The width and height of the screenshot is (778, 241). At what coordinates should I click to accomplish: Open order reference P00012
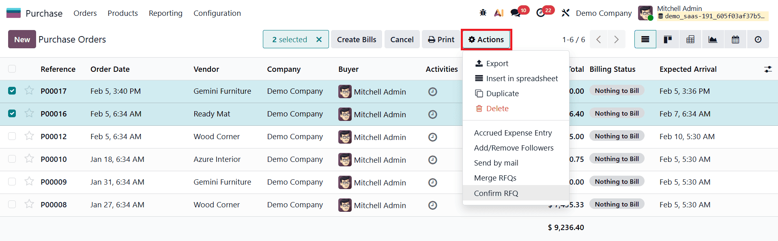(x=54, y=136)
